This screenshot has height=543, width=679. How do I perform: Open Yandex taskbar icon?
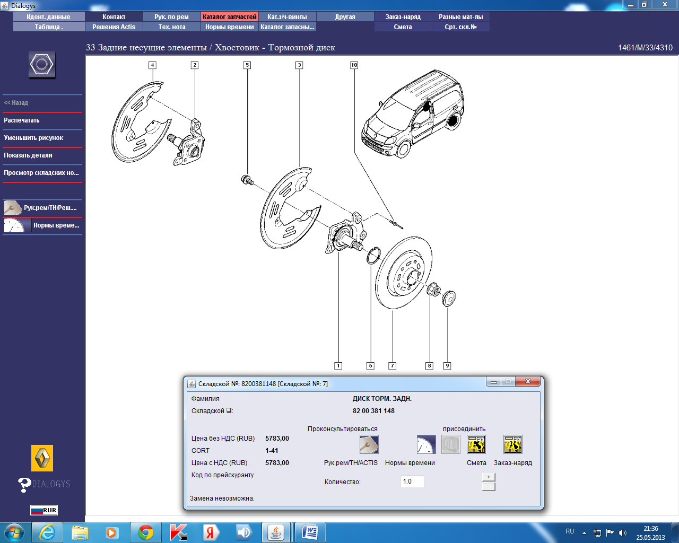(x=211, y=532)
